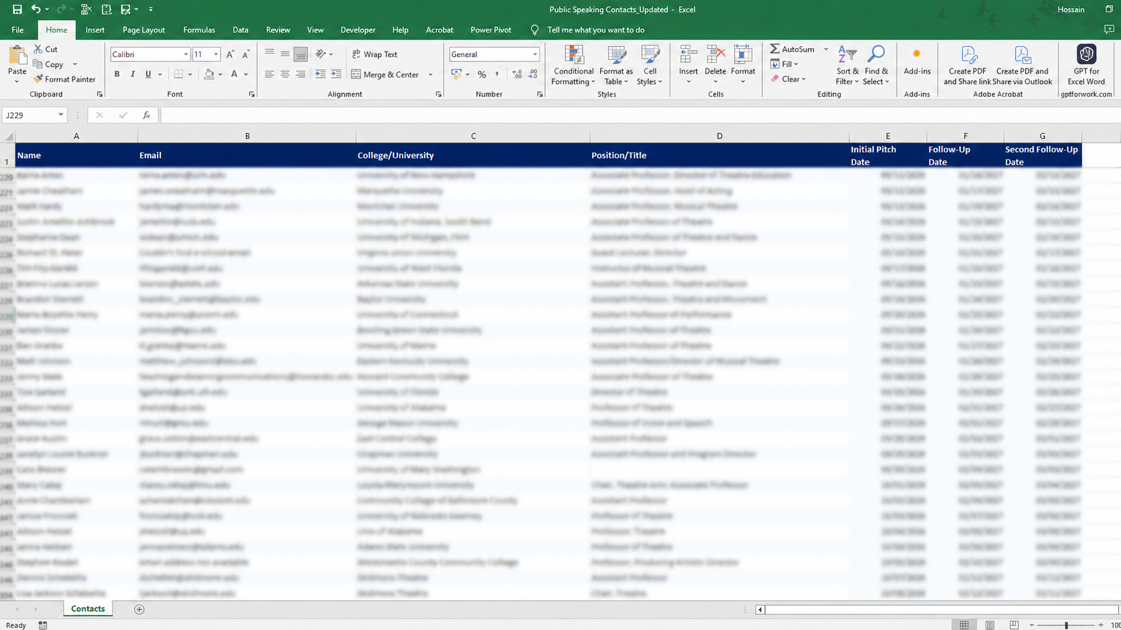Decrease font size icon
The image size is (1121, 630).
(245, 54)
